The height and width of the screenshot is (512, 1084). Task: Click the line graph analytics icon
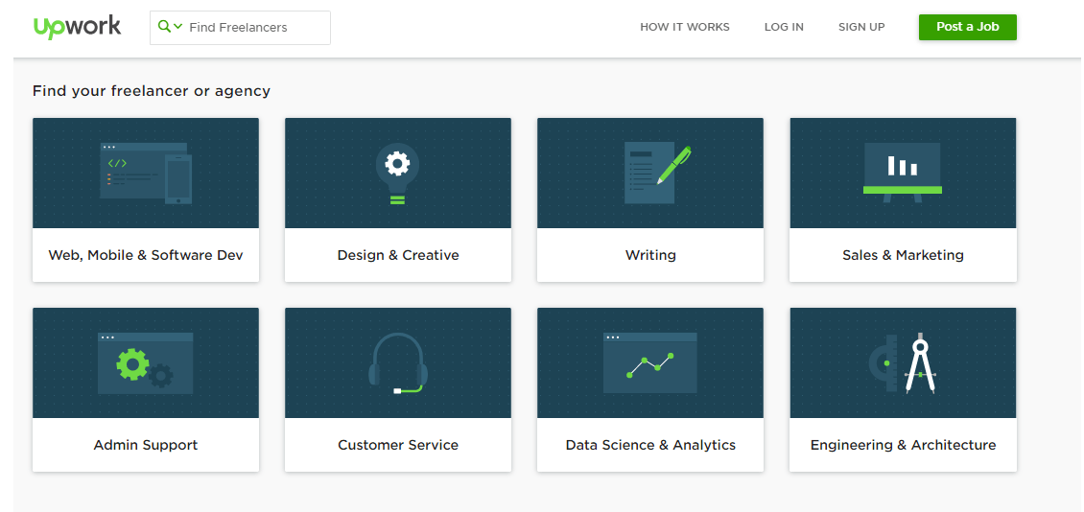(x=649, y=363)
